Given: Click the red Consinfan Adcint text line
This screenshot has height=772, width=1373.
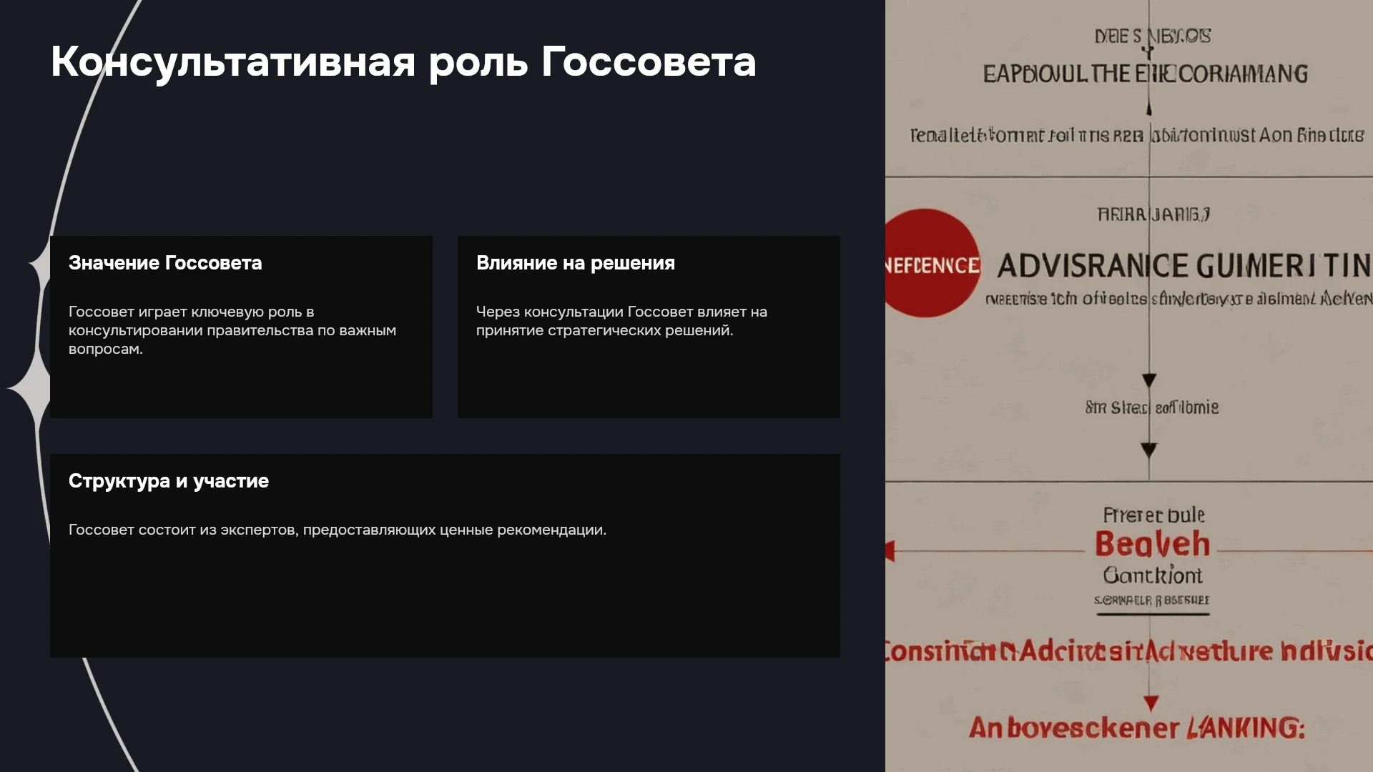Looking at the screenshot, I should (1129, 651).
